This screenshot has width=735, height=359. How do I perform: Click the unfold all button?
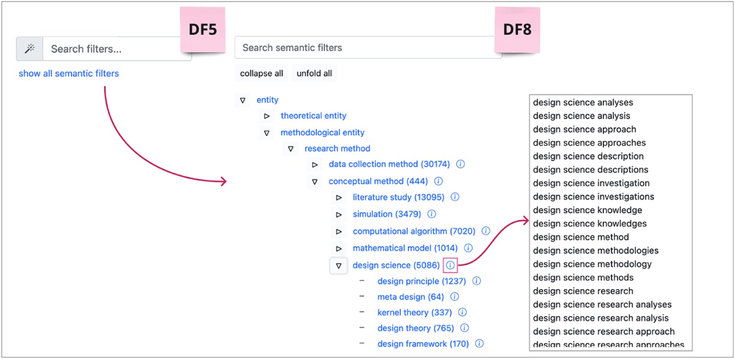pyautogui.click(x=314, y=74)
